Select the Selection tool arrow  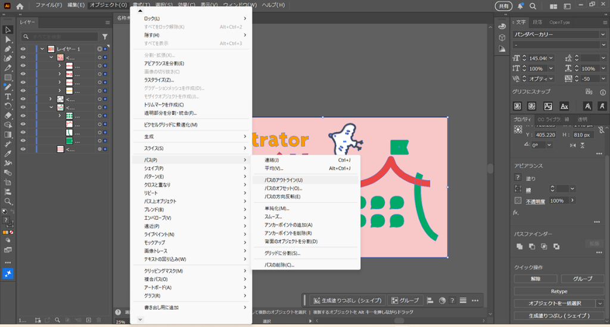pos(8,30)
